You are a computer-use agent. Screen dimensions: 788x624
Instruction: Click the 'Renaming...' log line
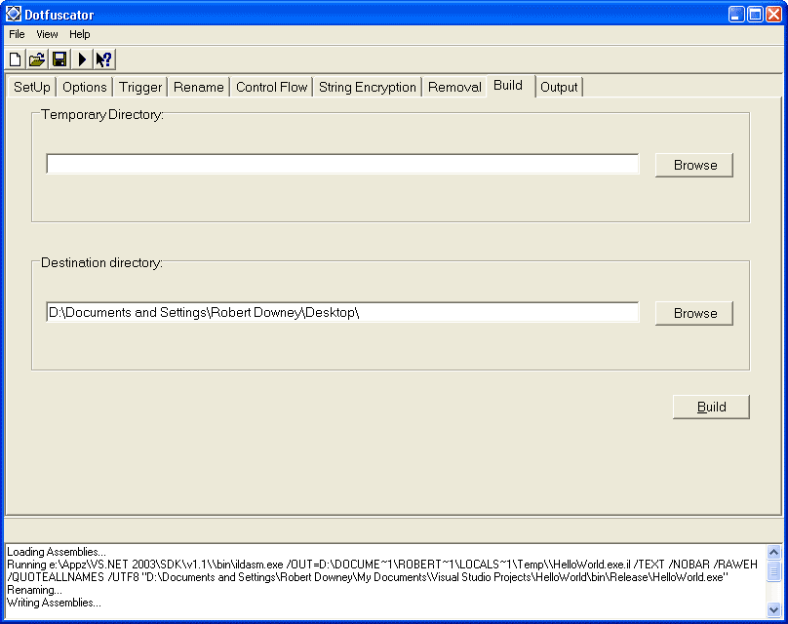tap(34, 590)
